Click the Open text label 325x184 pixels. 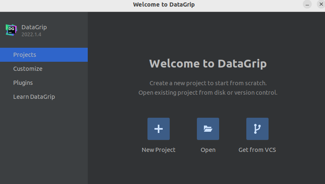pyautogui.click(x=208, y=150)
